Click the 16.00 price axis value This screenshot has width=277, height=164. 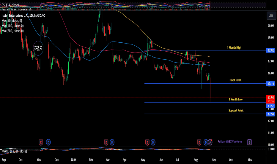(x=271, y=73)
